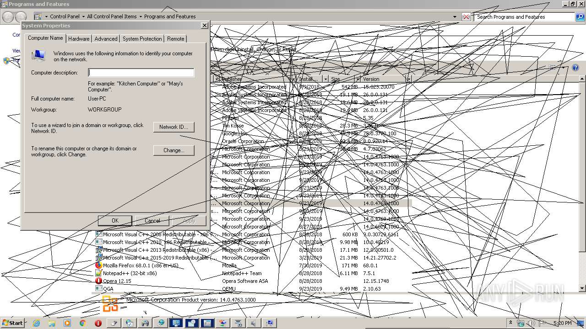This screenshot has height=329, width=586.
Task: Select the System Properties taskbar button
Action: (270, 323)
